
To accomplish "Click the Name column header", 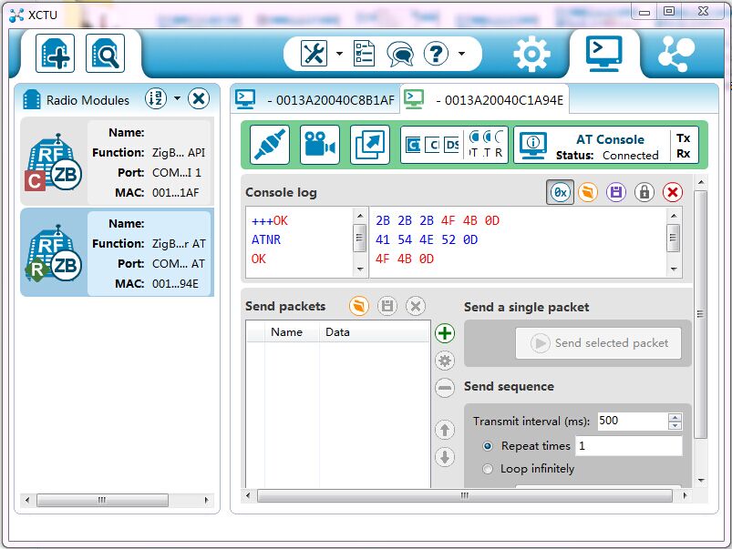I will tap(292, 332).
